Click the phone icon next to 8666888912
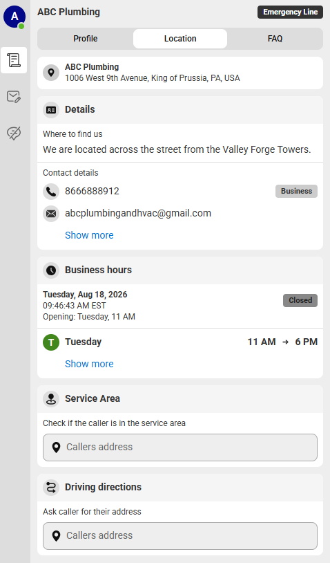The image size is (330, 563). coord(51,192)
